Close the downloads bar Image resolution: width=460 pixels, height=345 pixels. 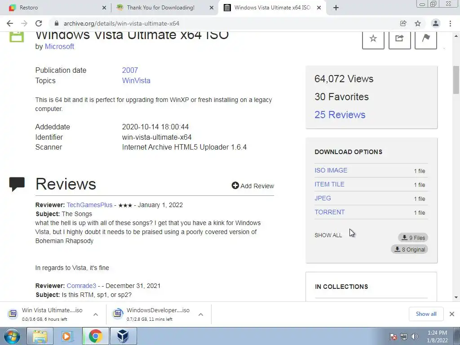click(452, 314)
